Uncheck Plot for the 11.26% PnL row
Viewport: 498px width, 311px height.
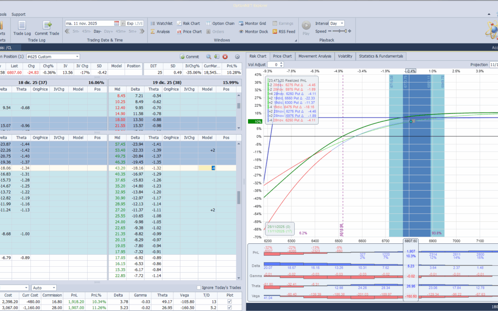pos(230,308)
